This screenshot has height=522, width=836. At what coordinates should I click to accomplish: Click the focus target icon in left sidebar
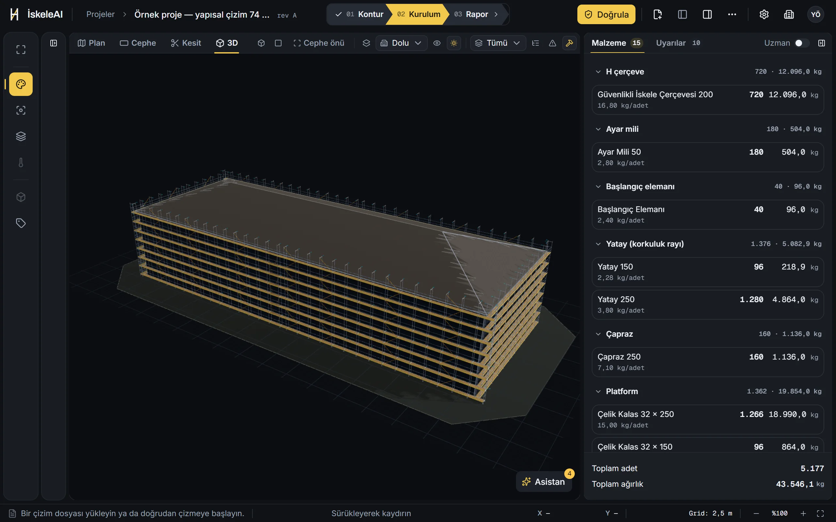[x=21, y=111]
